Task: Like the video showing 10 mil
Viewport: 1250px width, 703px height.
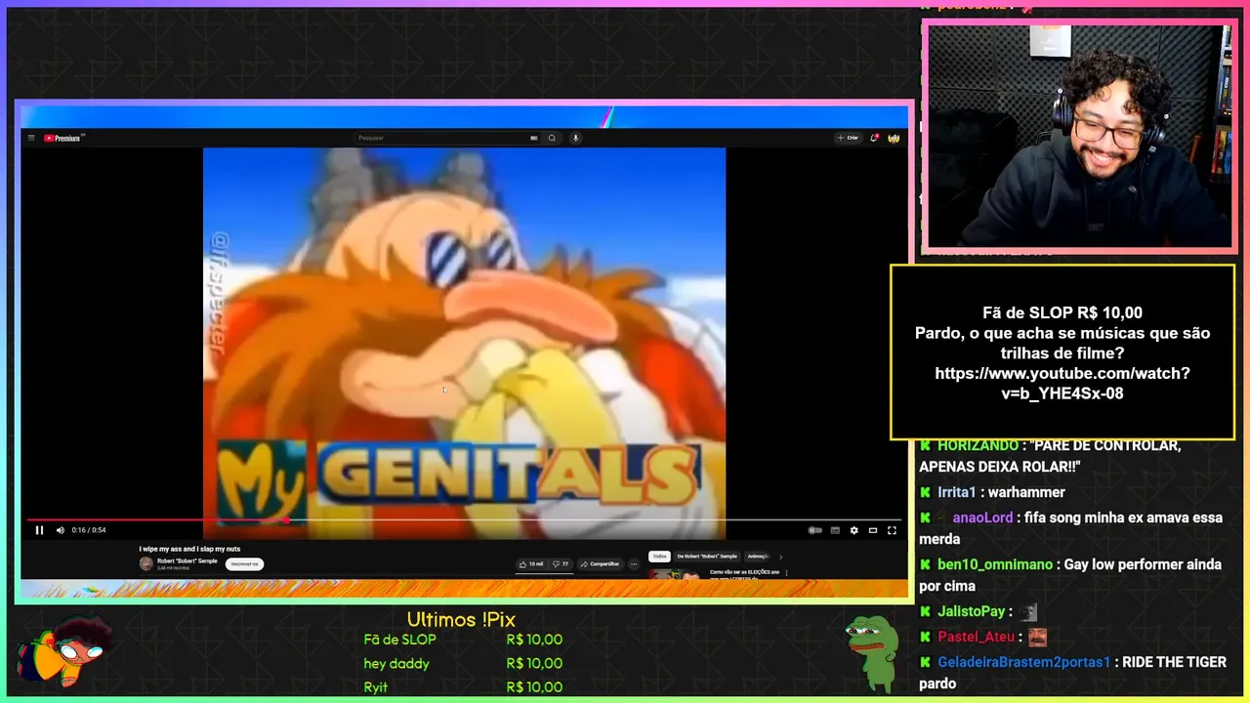Action: pyautogui.click(x=531, y=563)
